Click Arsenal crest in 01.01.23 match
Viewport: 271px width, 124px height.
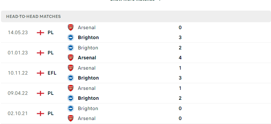(x=71, y=58)
